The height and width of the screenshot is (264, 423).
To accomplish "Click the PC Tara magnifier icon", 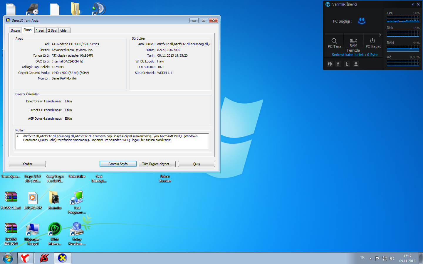I will pos(334,41).
